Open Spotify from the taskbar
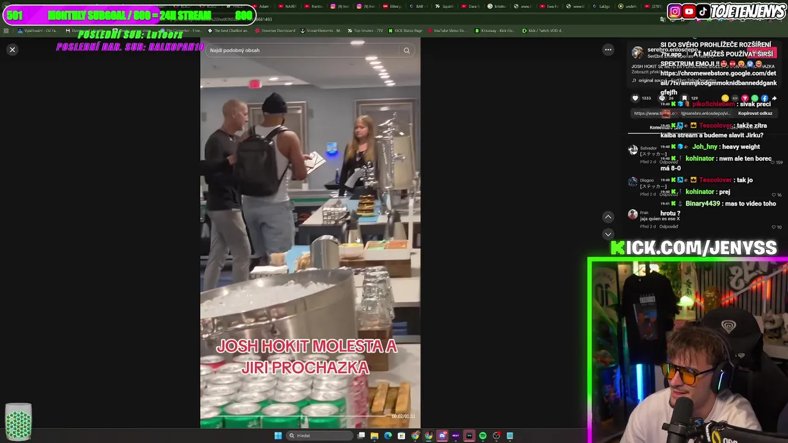788x443 pixels. point(483,436)
